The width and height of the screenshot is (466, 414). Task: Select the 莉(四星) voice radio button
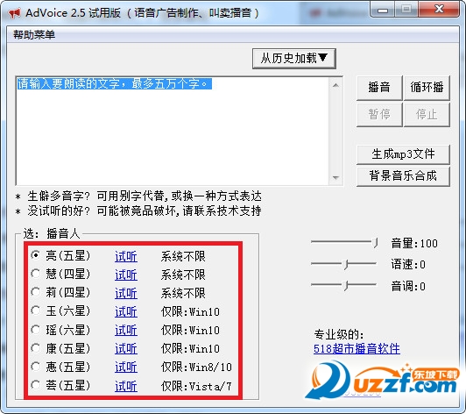[x=36, y=293]
